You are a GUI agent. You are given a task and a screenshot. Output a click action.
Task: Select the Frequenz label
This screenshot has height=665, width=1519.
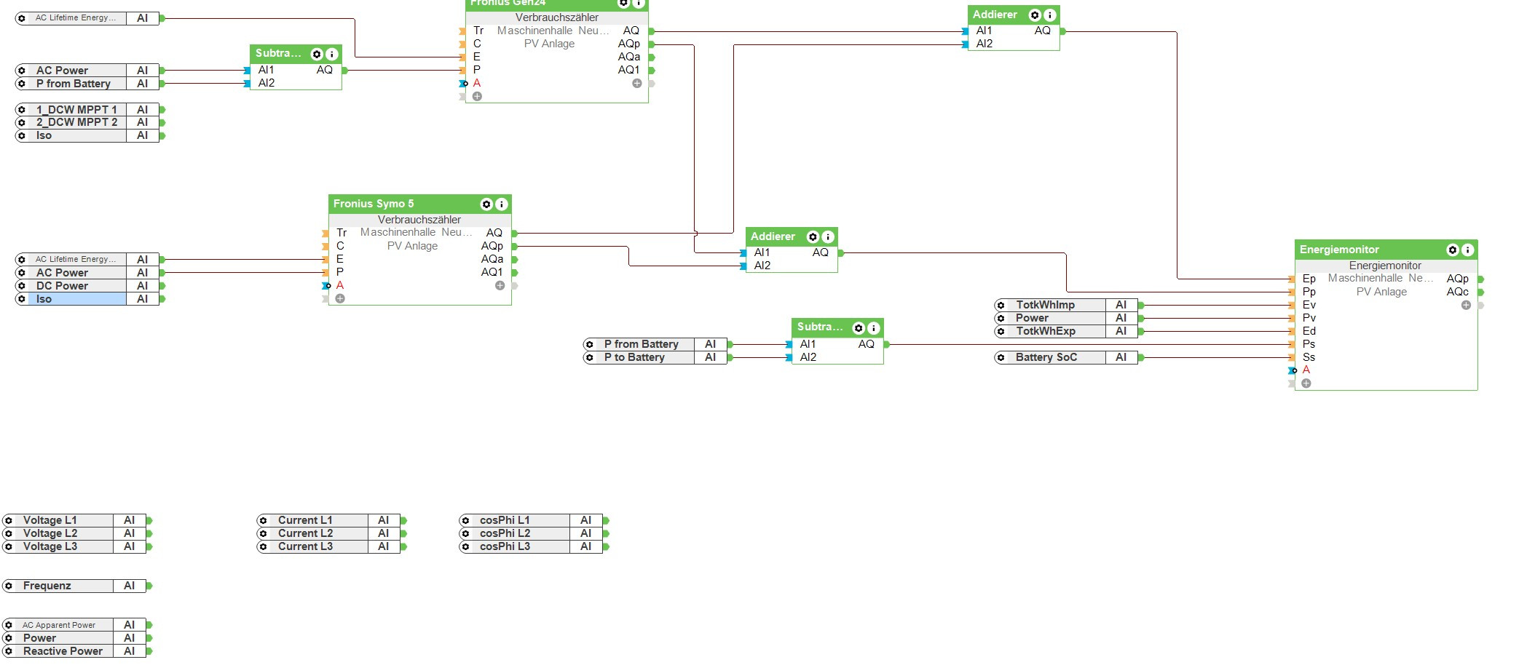pos(47,586)
